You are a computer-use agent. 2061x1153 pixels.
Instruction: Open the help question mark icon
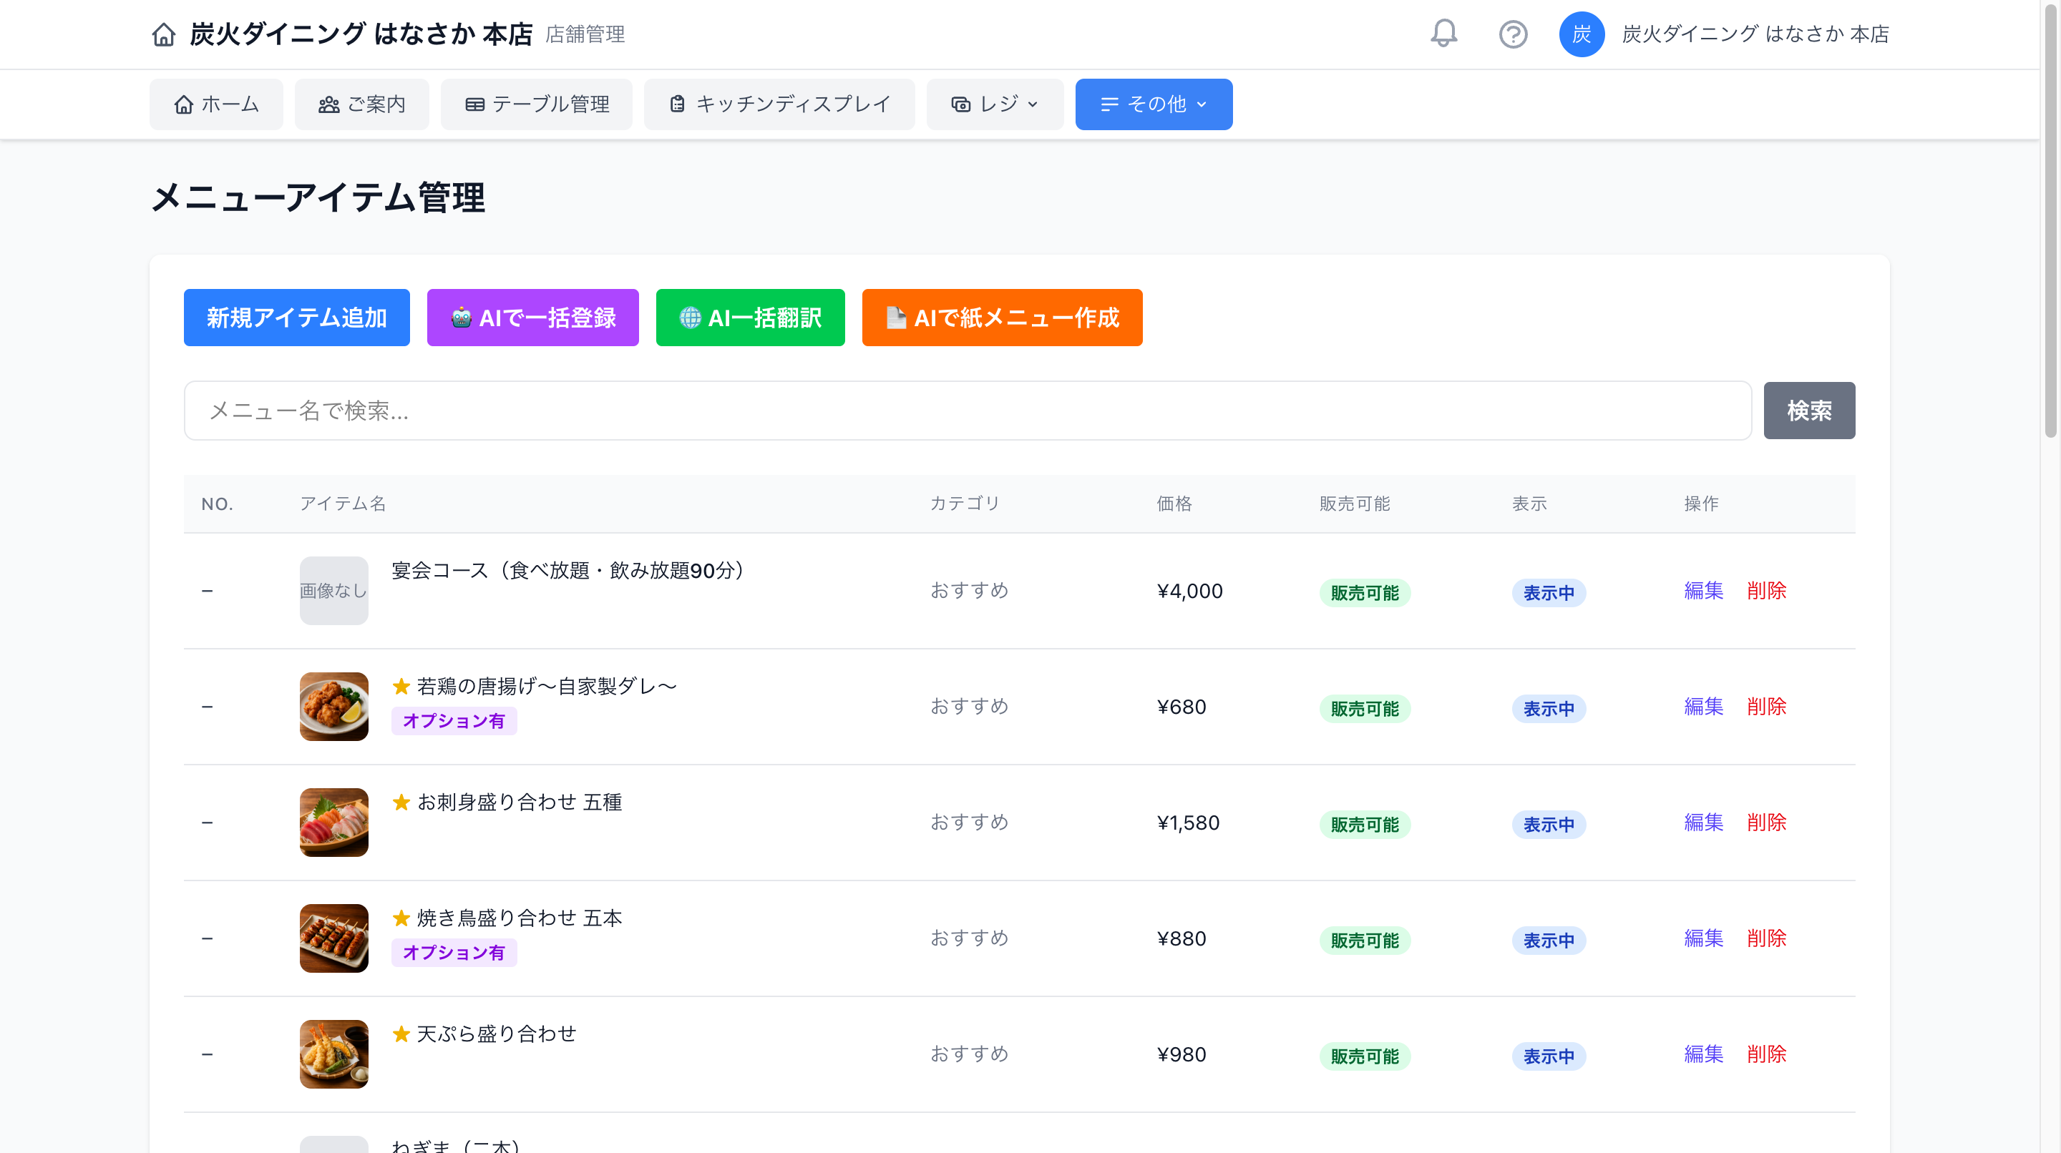coord(1512,34)
